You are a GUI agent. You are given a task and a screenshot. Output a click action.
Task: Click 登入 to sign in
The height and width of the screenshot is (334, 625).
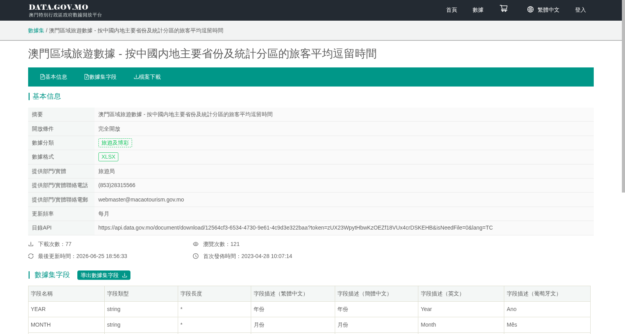click(580, 10)
